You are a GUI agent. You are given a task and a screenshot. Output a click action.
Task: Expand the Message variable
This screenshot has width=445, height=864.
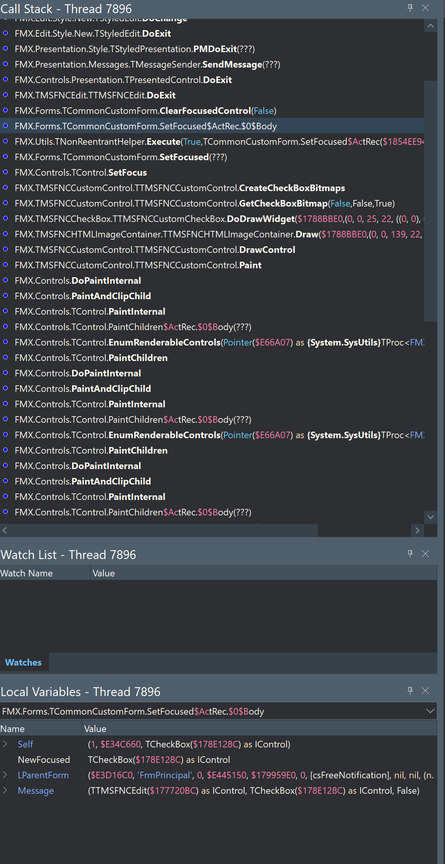(5, 790)
